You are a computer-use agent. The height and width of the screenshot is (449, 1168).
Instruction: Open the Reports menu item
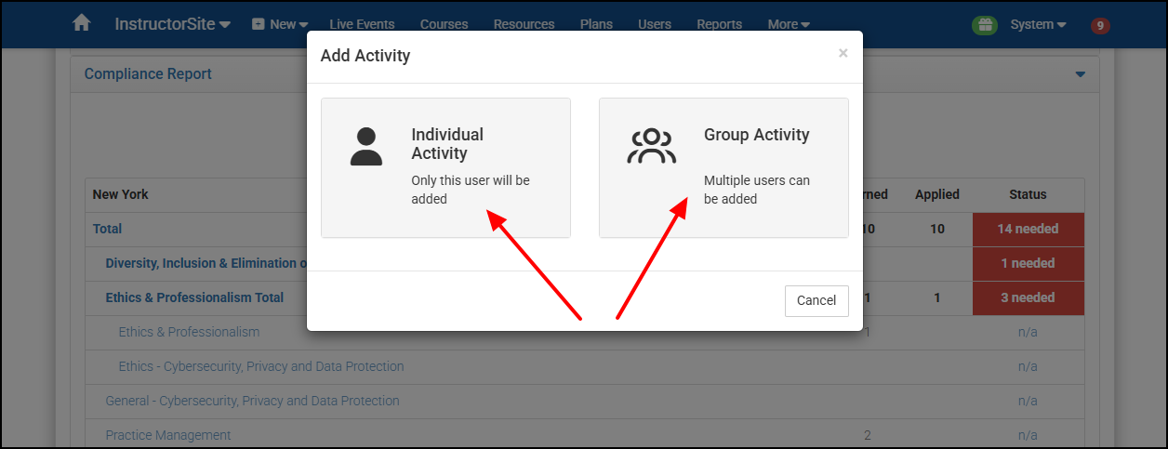[x=719, y=24]
